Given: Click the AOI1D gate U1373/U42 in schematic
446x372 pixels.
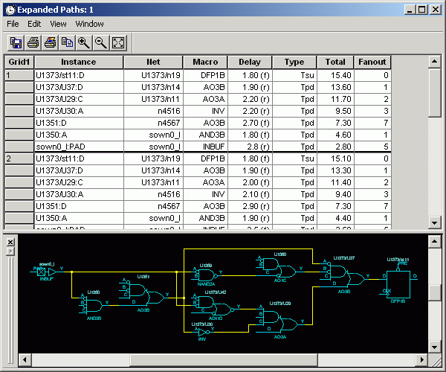Looking at the screenshot, I should (216, 307).
